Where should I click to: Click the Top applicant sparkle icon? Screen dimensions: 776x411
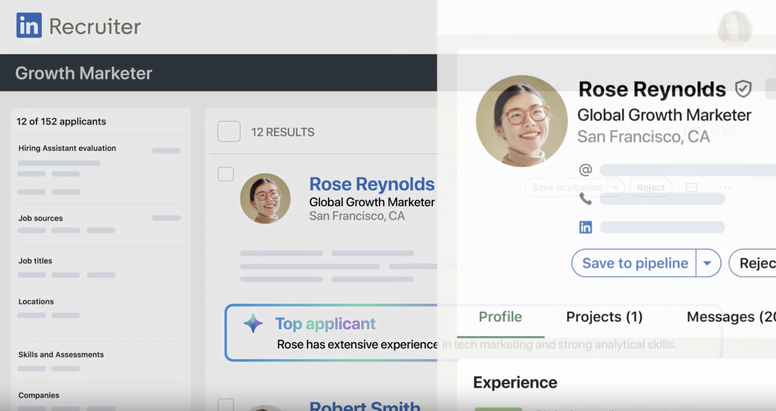pos(253,323)
